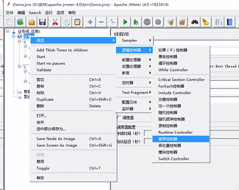Add a Switch Controller
The width and height of the screenshot is (239, 190).
click(181, 159)
